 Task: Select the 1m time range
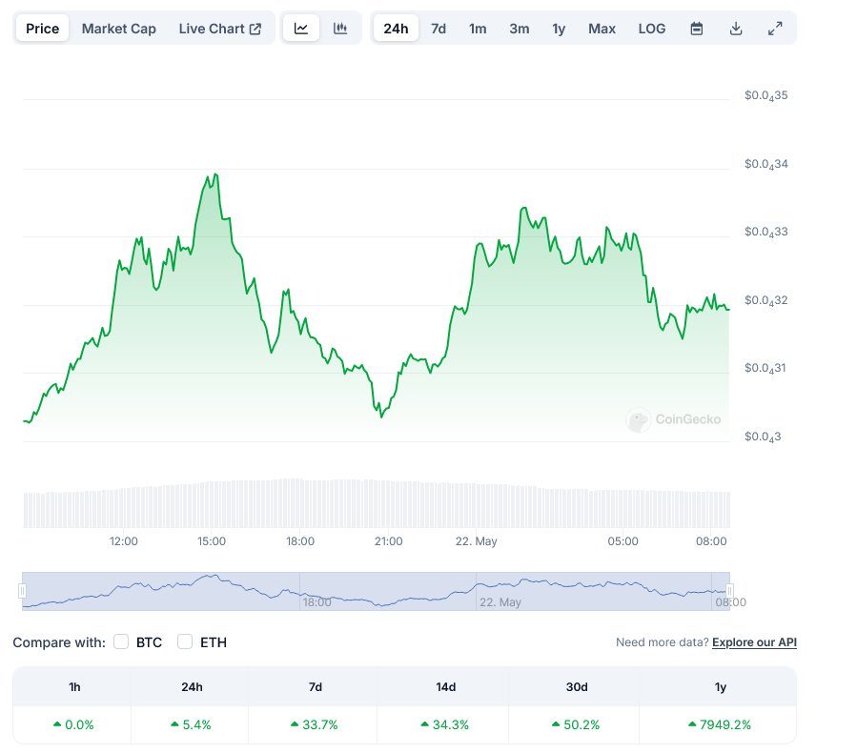[x=478, y=29]
